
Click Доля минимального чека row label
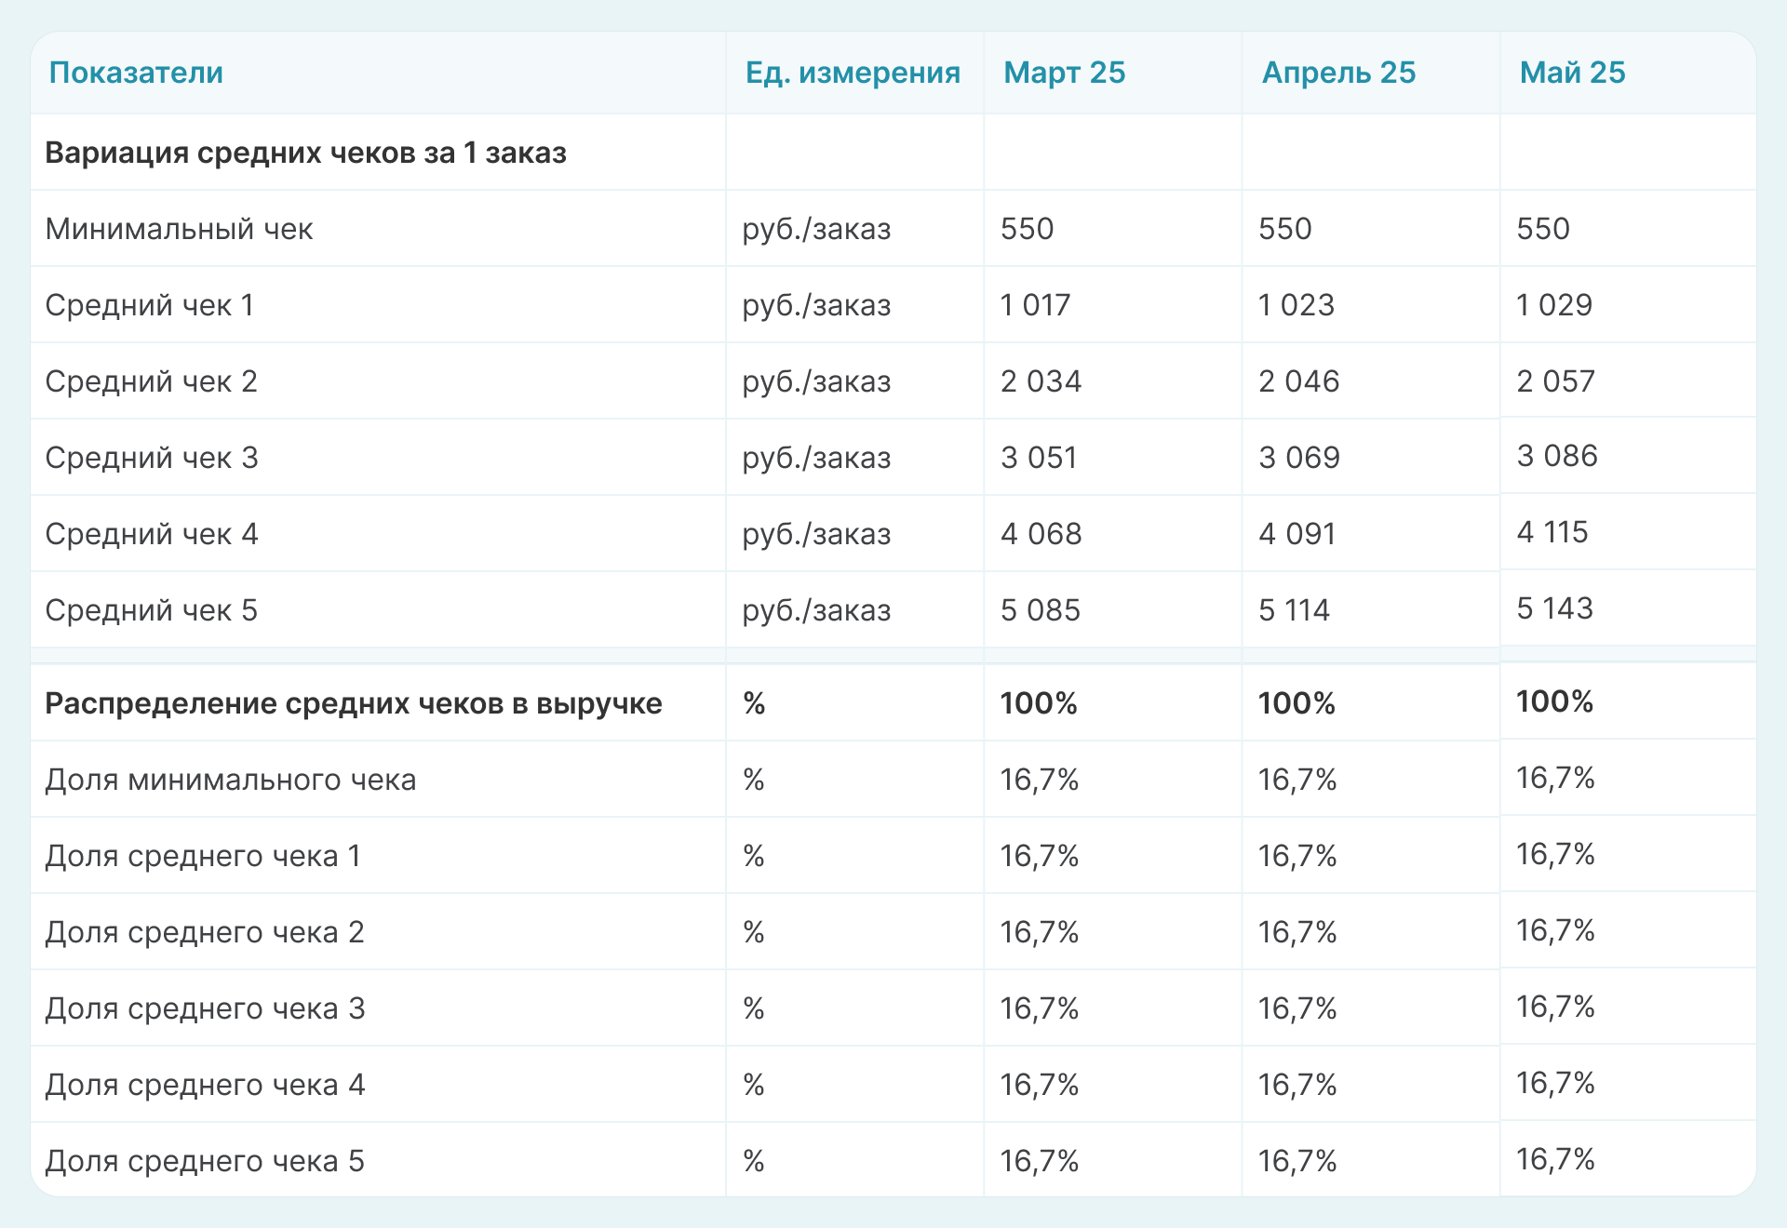click(230, 780)
